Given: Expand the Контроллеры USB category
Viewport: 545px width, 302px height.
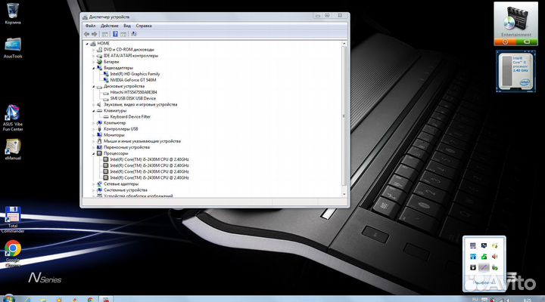Looking at the screenshot, I should click(94, 129).
